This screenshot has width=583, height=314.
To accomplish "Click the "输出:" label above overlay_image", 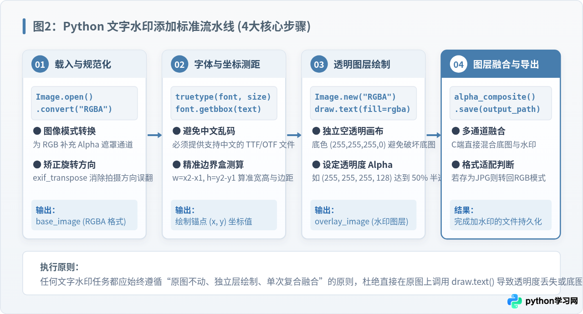I will pyautogui.click(x=324, y=210).
